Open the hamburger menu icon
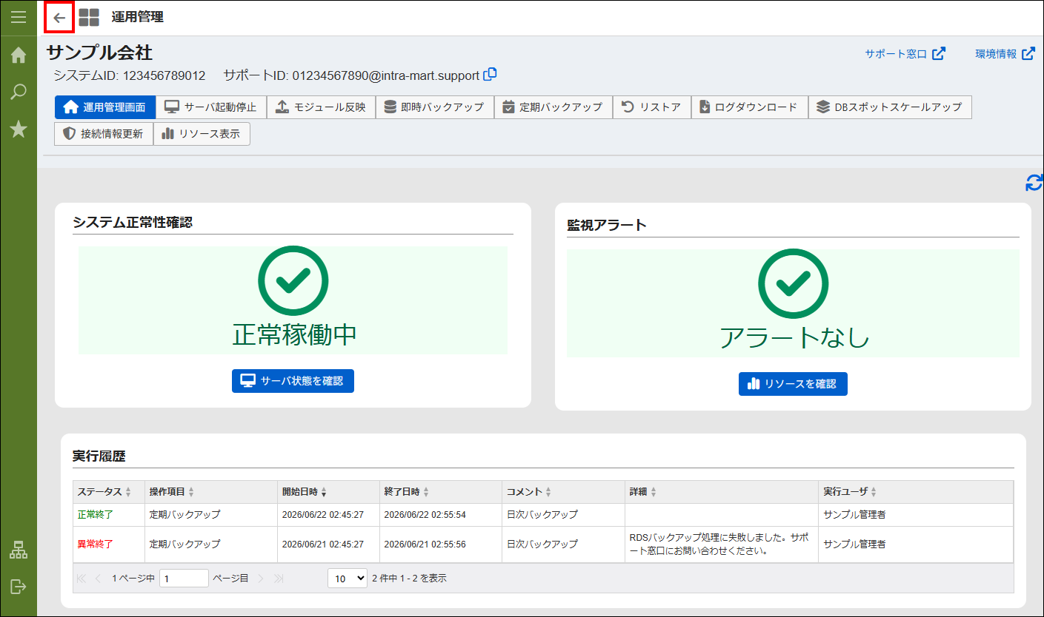 [x=19, y=18]
